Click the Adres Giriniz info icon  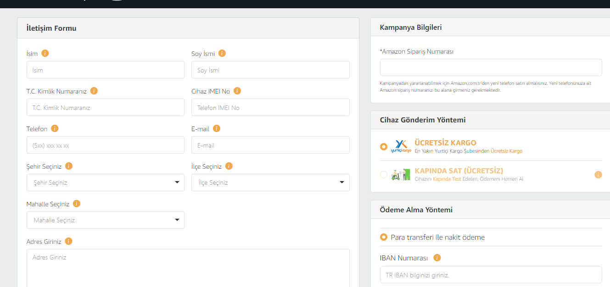click(x=69, y=241)
